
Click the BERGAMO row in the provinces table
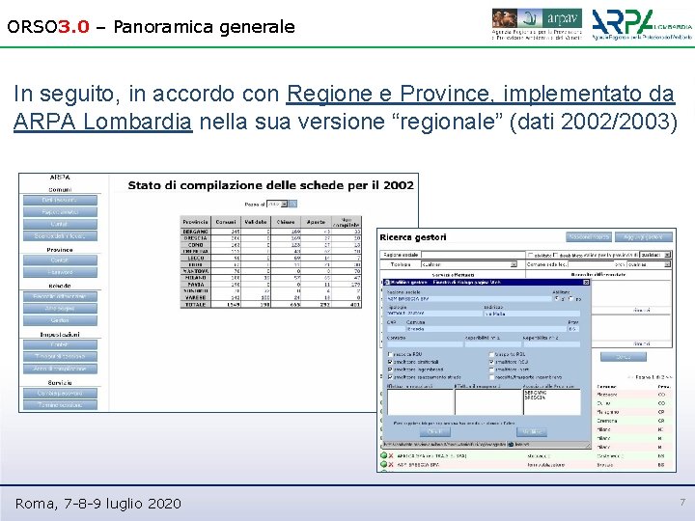[271, 232]
